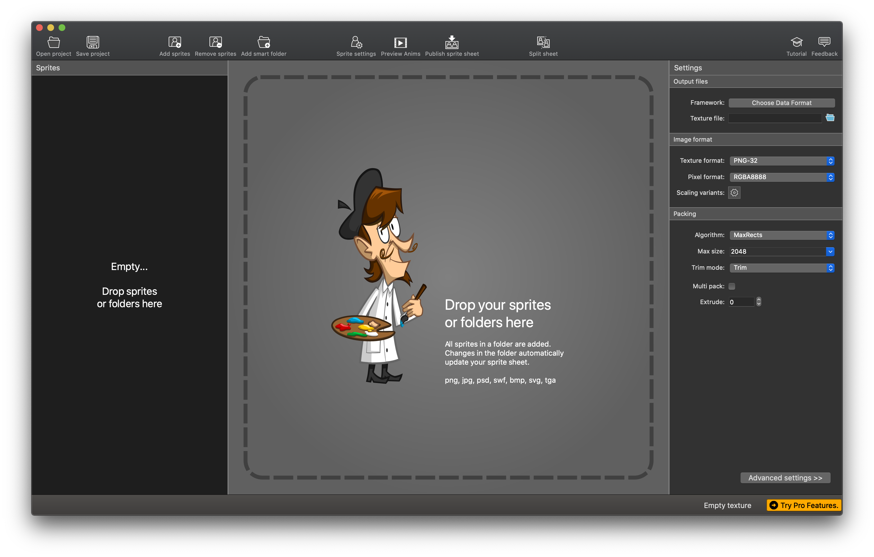Click the Save project icon
The height and width of the screenshot is (557, 874).
93,43
